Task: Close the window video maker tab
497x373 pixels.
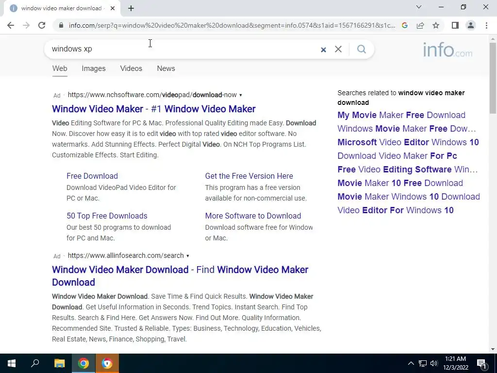Action: 113,8
